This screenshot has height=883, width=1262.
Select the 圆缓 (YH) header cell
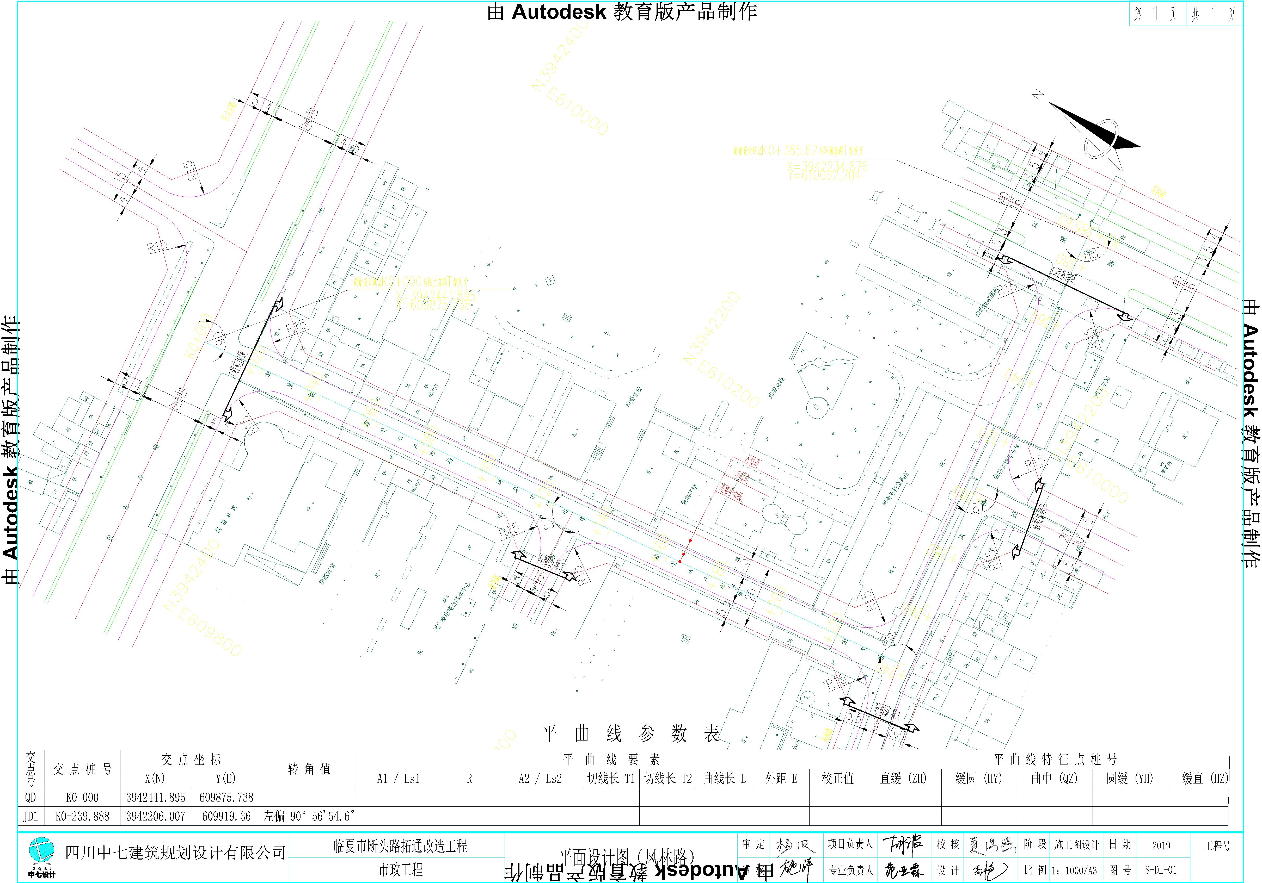tap(1130, 778)
